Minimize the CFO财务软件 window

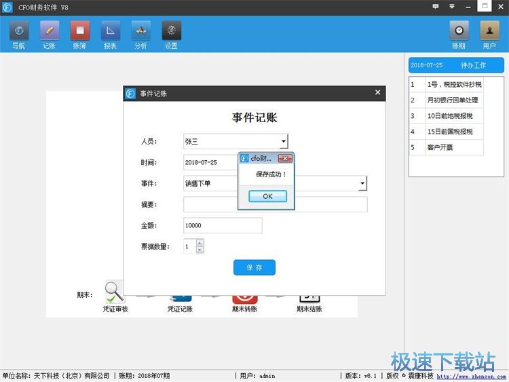468,7
